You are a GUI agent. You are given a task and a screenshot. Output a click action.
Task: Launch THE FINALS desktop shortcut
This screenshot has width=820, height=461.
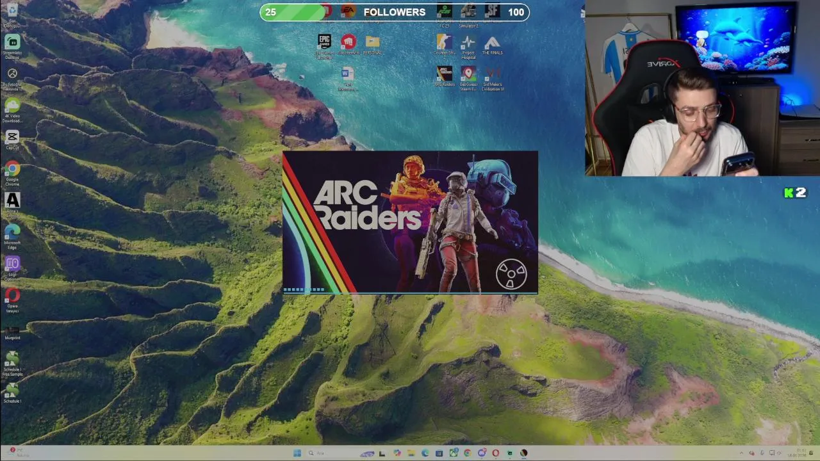coord(492,45)
